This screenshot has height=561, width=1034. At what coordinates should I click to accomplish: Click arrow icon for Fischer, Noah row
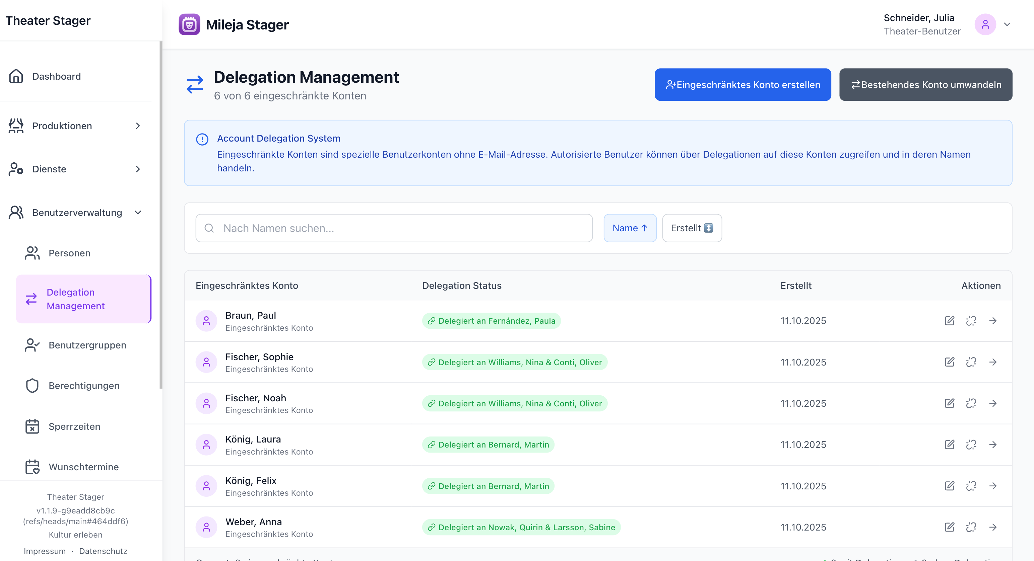[993, 403]
